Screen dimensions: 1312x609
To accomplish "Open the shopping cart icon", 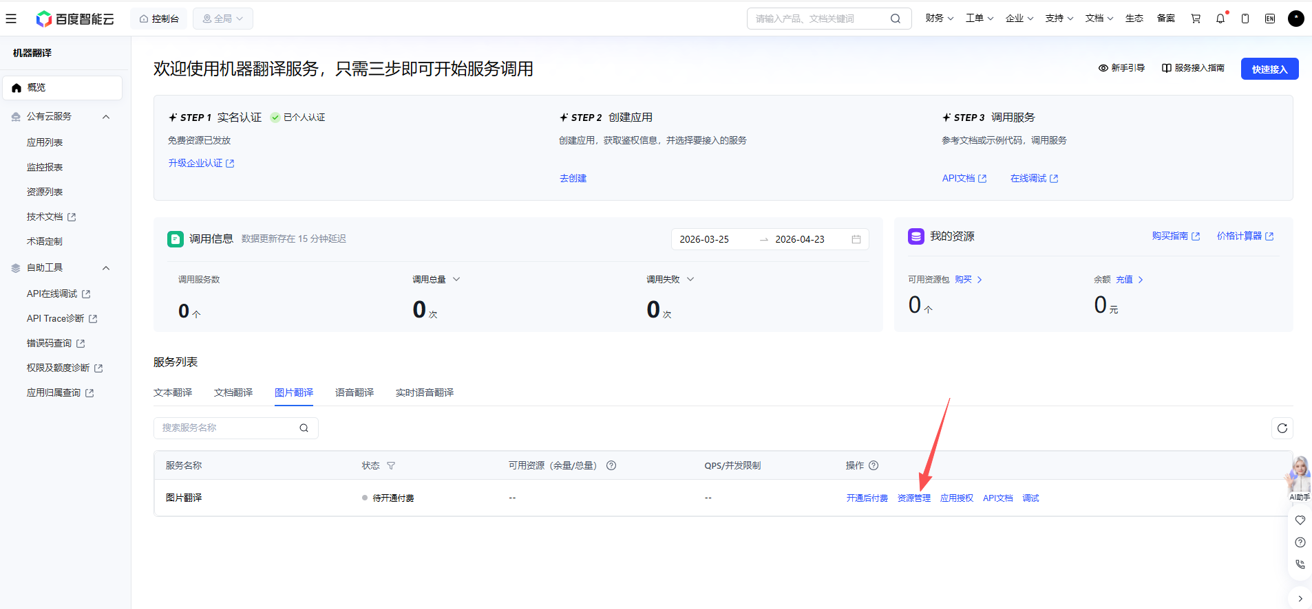I will click(x=1196, y=19).
